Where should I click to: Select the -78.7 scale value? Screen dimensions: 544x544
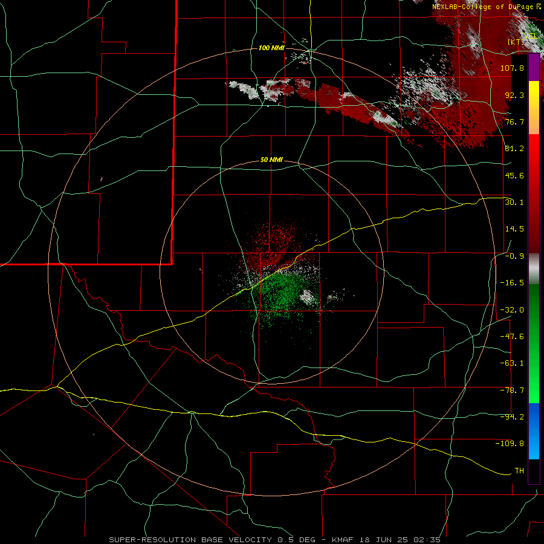point(512,390)
